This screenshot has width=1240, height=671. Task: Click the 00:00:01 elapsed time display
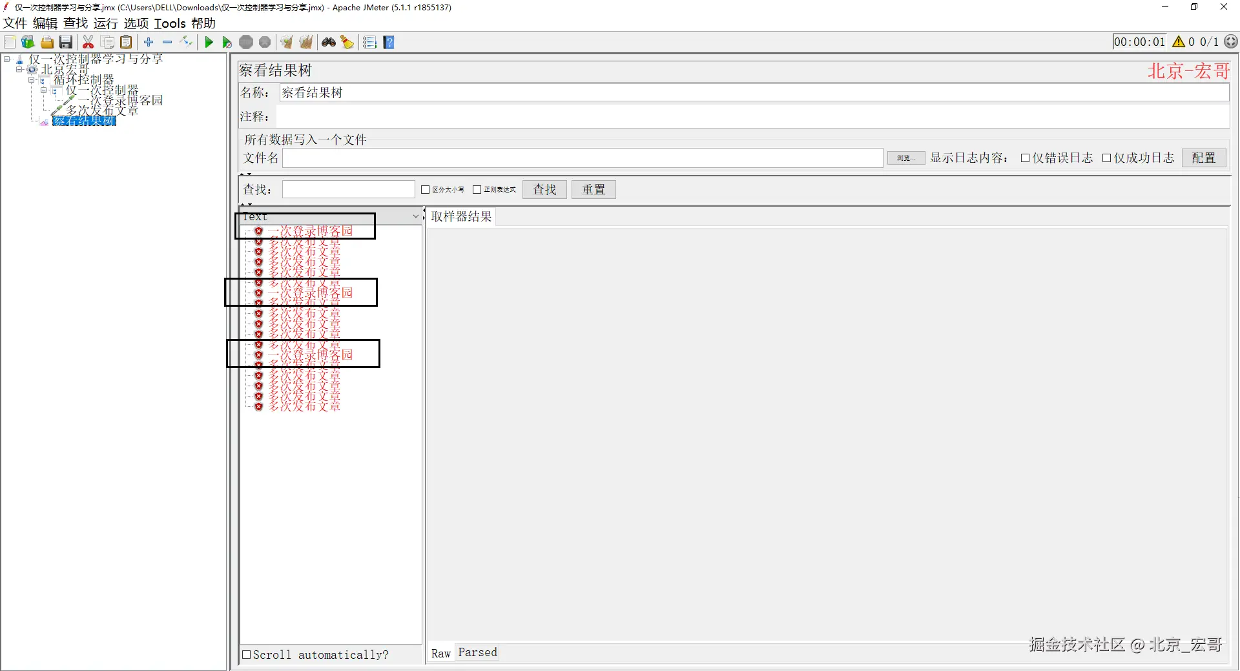click(x=1140, y=42)
